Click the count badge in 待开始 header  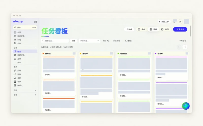[74, 53]
